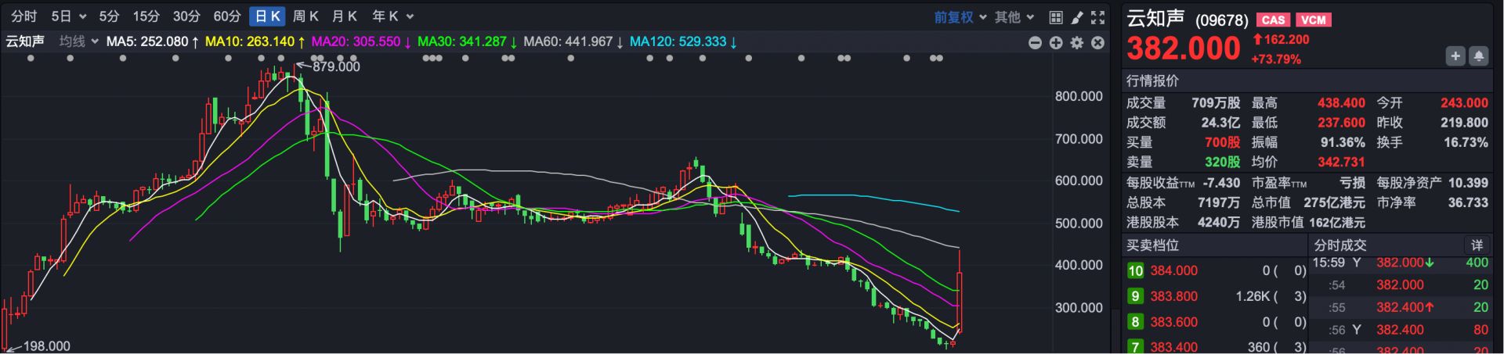
Task: Enter fullscreen chart mode
Action: point(1098,17)
